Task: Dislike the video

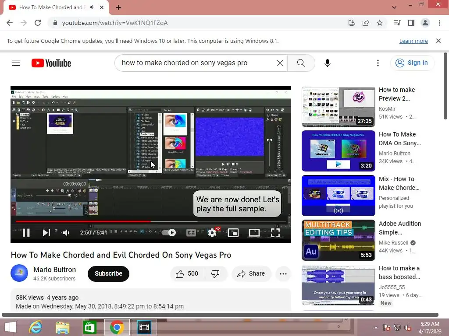Action: 216,274
